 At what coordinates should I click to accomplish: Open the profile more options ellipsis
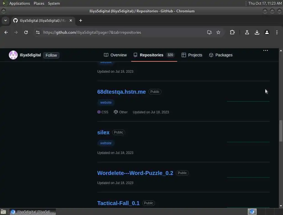(266, 51)
